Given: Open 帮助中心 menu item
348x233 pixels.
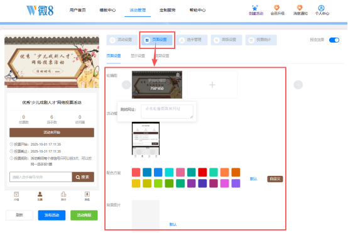Looking at the screenshot, I should [x=197, y=10].
